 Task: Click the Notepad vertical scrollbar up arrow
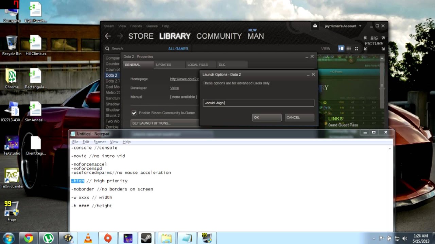click(389, 148)
